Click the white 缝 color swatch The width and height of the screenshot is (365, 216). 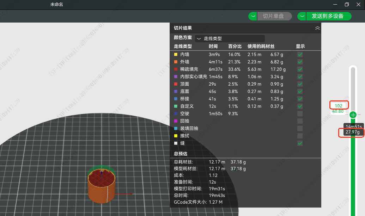(x=176, y=143)
